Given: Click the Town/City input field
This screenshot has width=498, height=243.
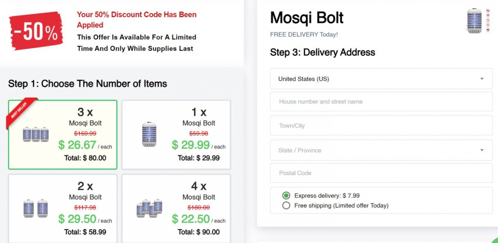Looking at the screenshot, I should tap(381, 126).
